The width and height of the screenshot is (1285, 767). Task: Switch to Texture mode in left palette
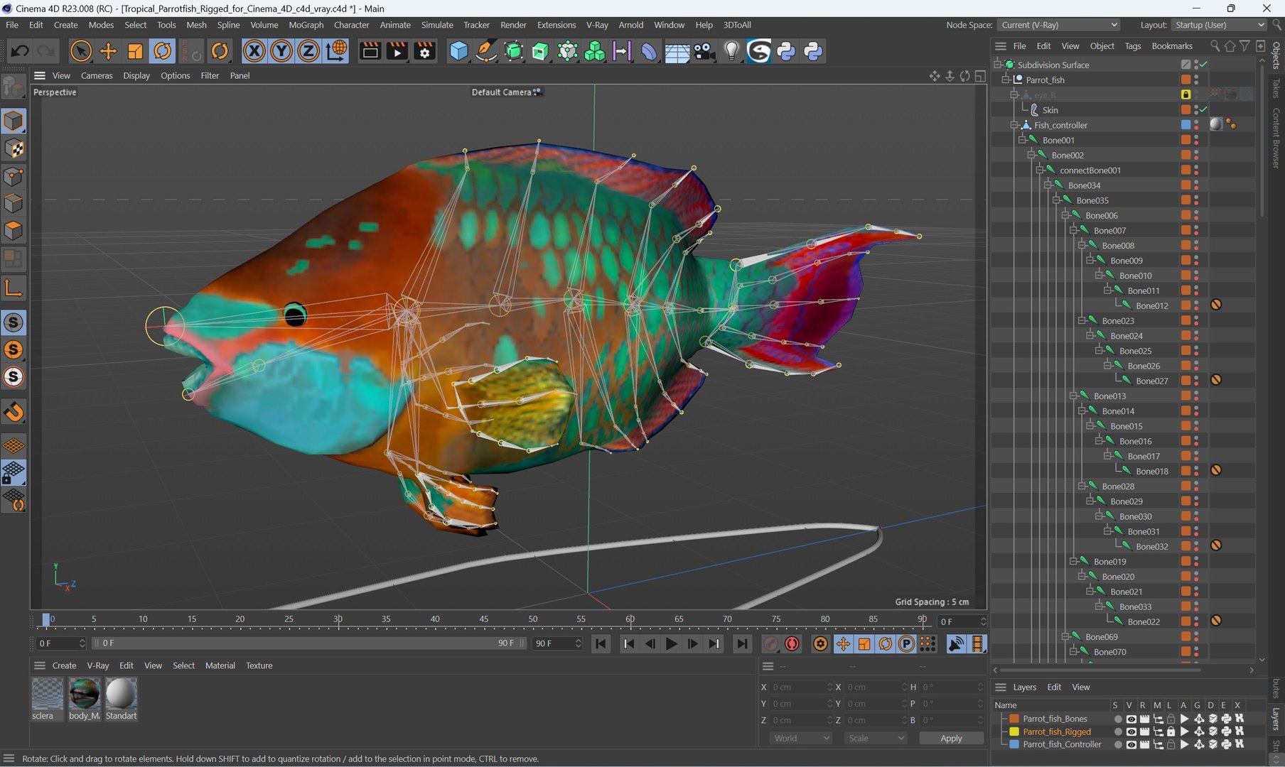coord(14,148)
